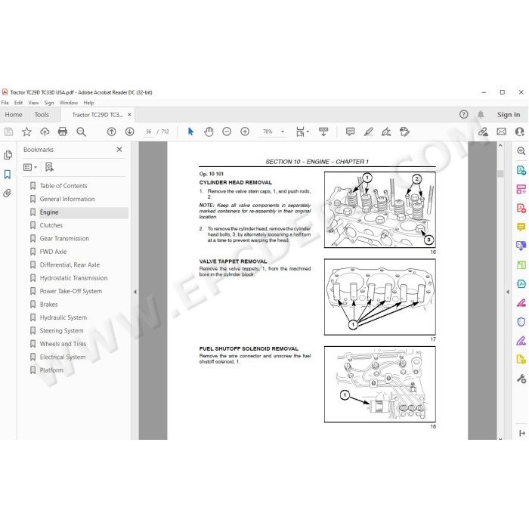
Task: Switch to the Tools tab
Action: 42,115
